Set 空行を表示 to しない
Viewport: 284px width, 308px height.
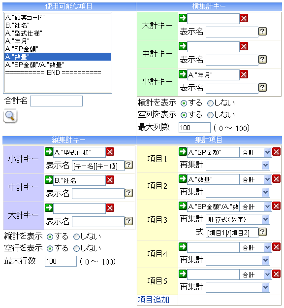coord(76,249)
